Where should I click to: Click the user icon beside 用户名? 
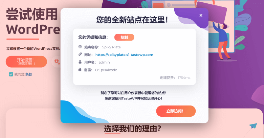click(80, 62)
